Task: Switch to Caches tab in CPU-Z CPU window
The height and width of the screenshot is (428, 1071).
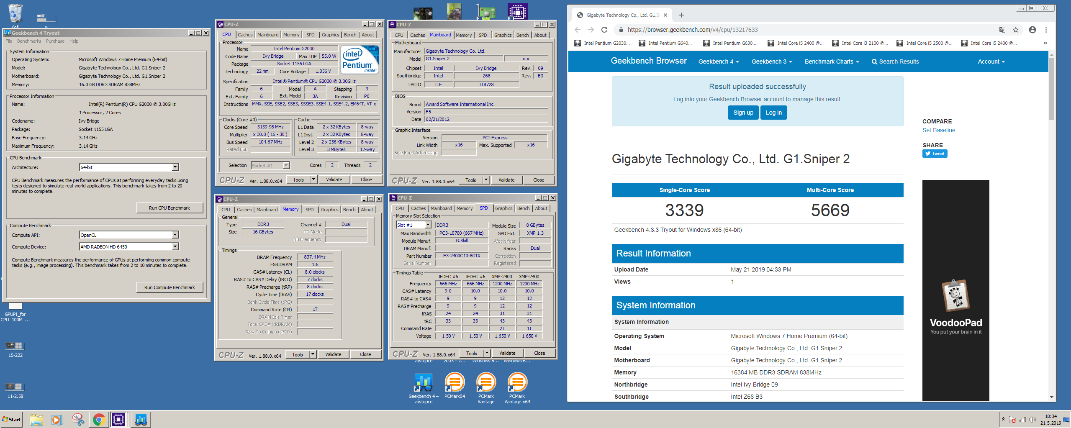Action: tap(245, 35)
